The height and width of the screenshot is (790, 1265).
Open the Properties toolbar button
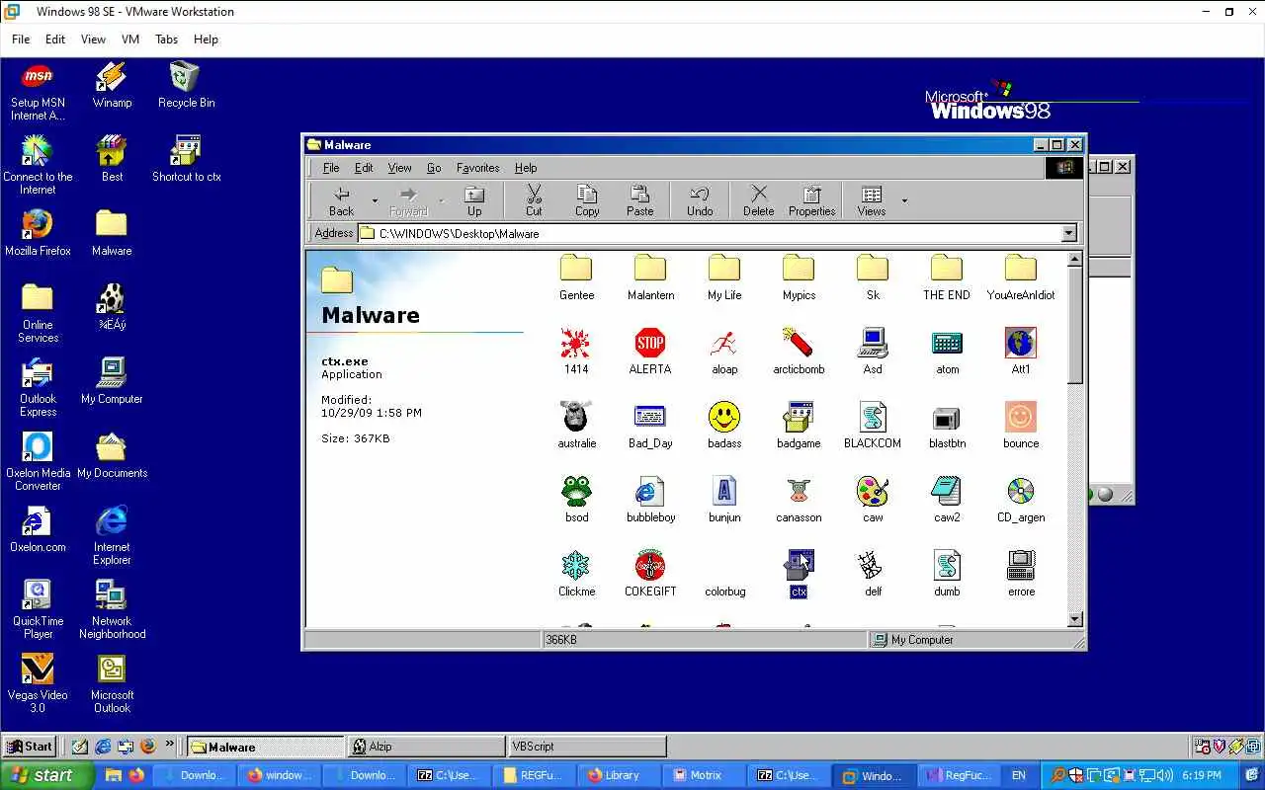811,200
